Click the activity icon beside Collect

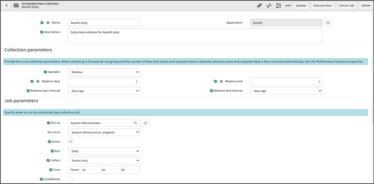coord(48,160)
